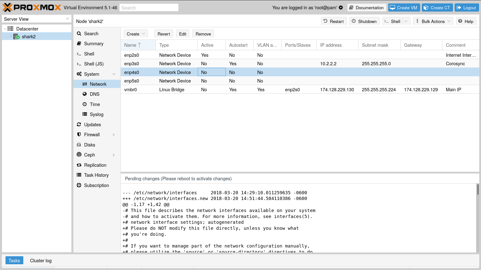Open the Bulk Actions dropdown
This screenshot has height=270, width=481.
(433, 21)
